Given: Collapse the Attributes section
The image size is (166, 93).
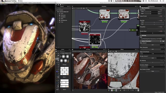Looking at the screenshot, I should coord(141,36).
